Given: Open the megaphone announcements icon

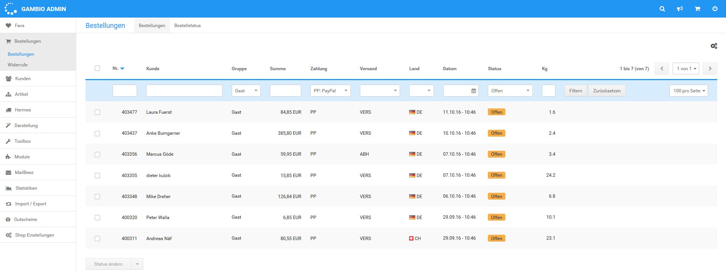Looking at the screenshot, I should [x=680, y=9].
